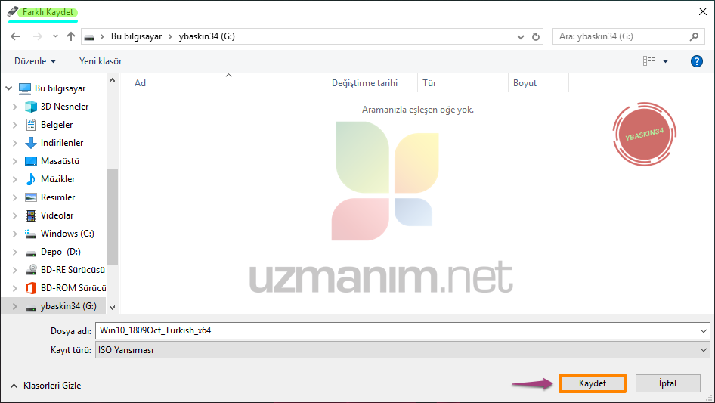Expand the Windows (C:) tree node
This screenshot has width=715, height=403.
(x=14, y=234)
